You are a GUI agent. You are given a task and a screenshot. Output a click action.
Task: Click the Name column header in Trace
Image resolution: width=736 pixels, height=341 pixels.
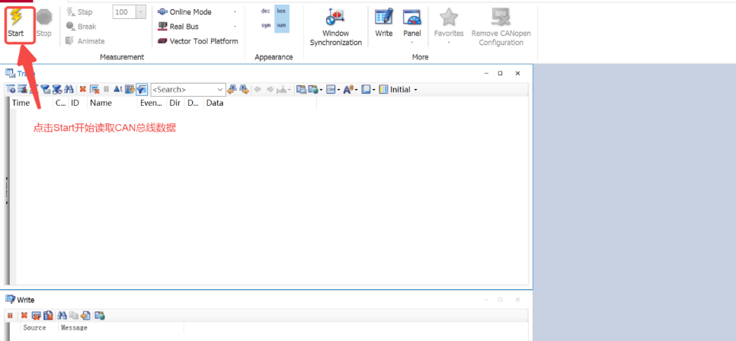click(x=101, y=103)
